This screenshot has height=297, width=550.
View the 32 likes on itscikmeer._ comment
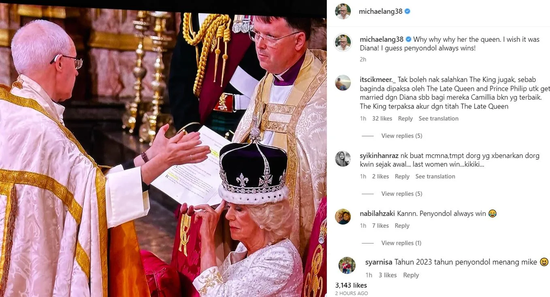pyautogui.click(x=382, y=119)
